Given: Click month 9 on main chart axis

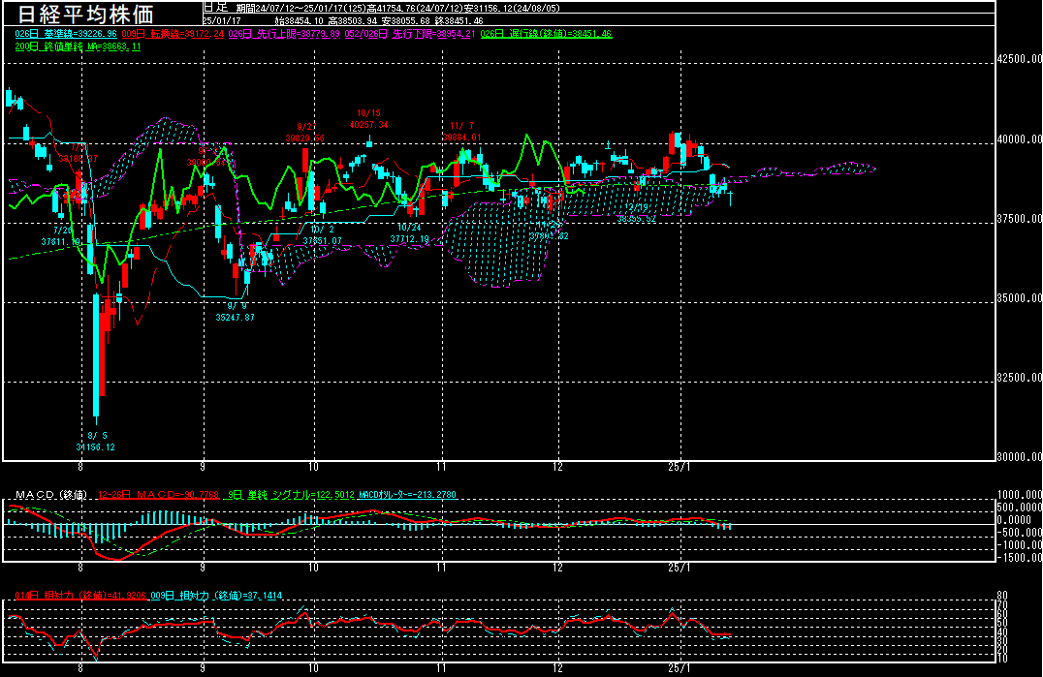Looking at the screenshot, I should point(203,467).
